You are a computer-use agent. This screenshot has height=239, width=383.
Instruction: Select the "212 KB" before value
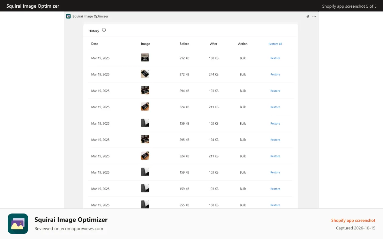coord(184,58)
